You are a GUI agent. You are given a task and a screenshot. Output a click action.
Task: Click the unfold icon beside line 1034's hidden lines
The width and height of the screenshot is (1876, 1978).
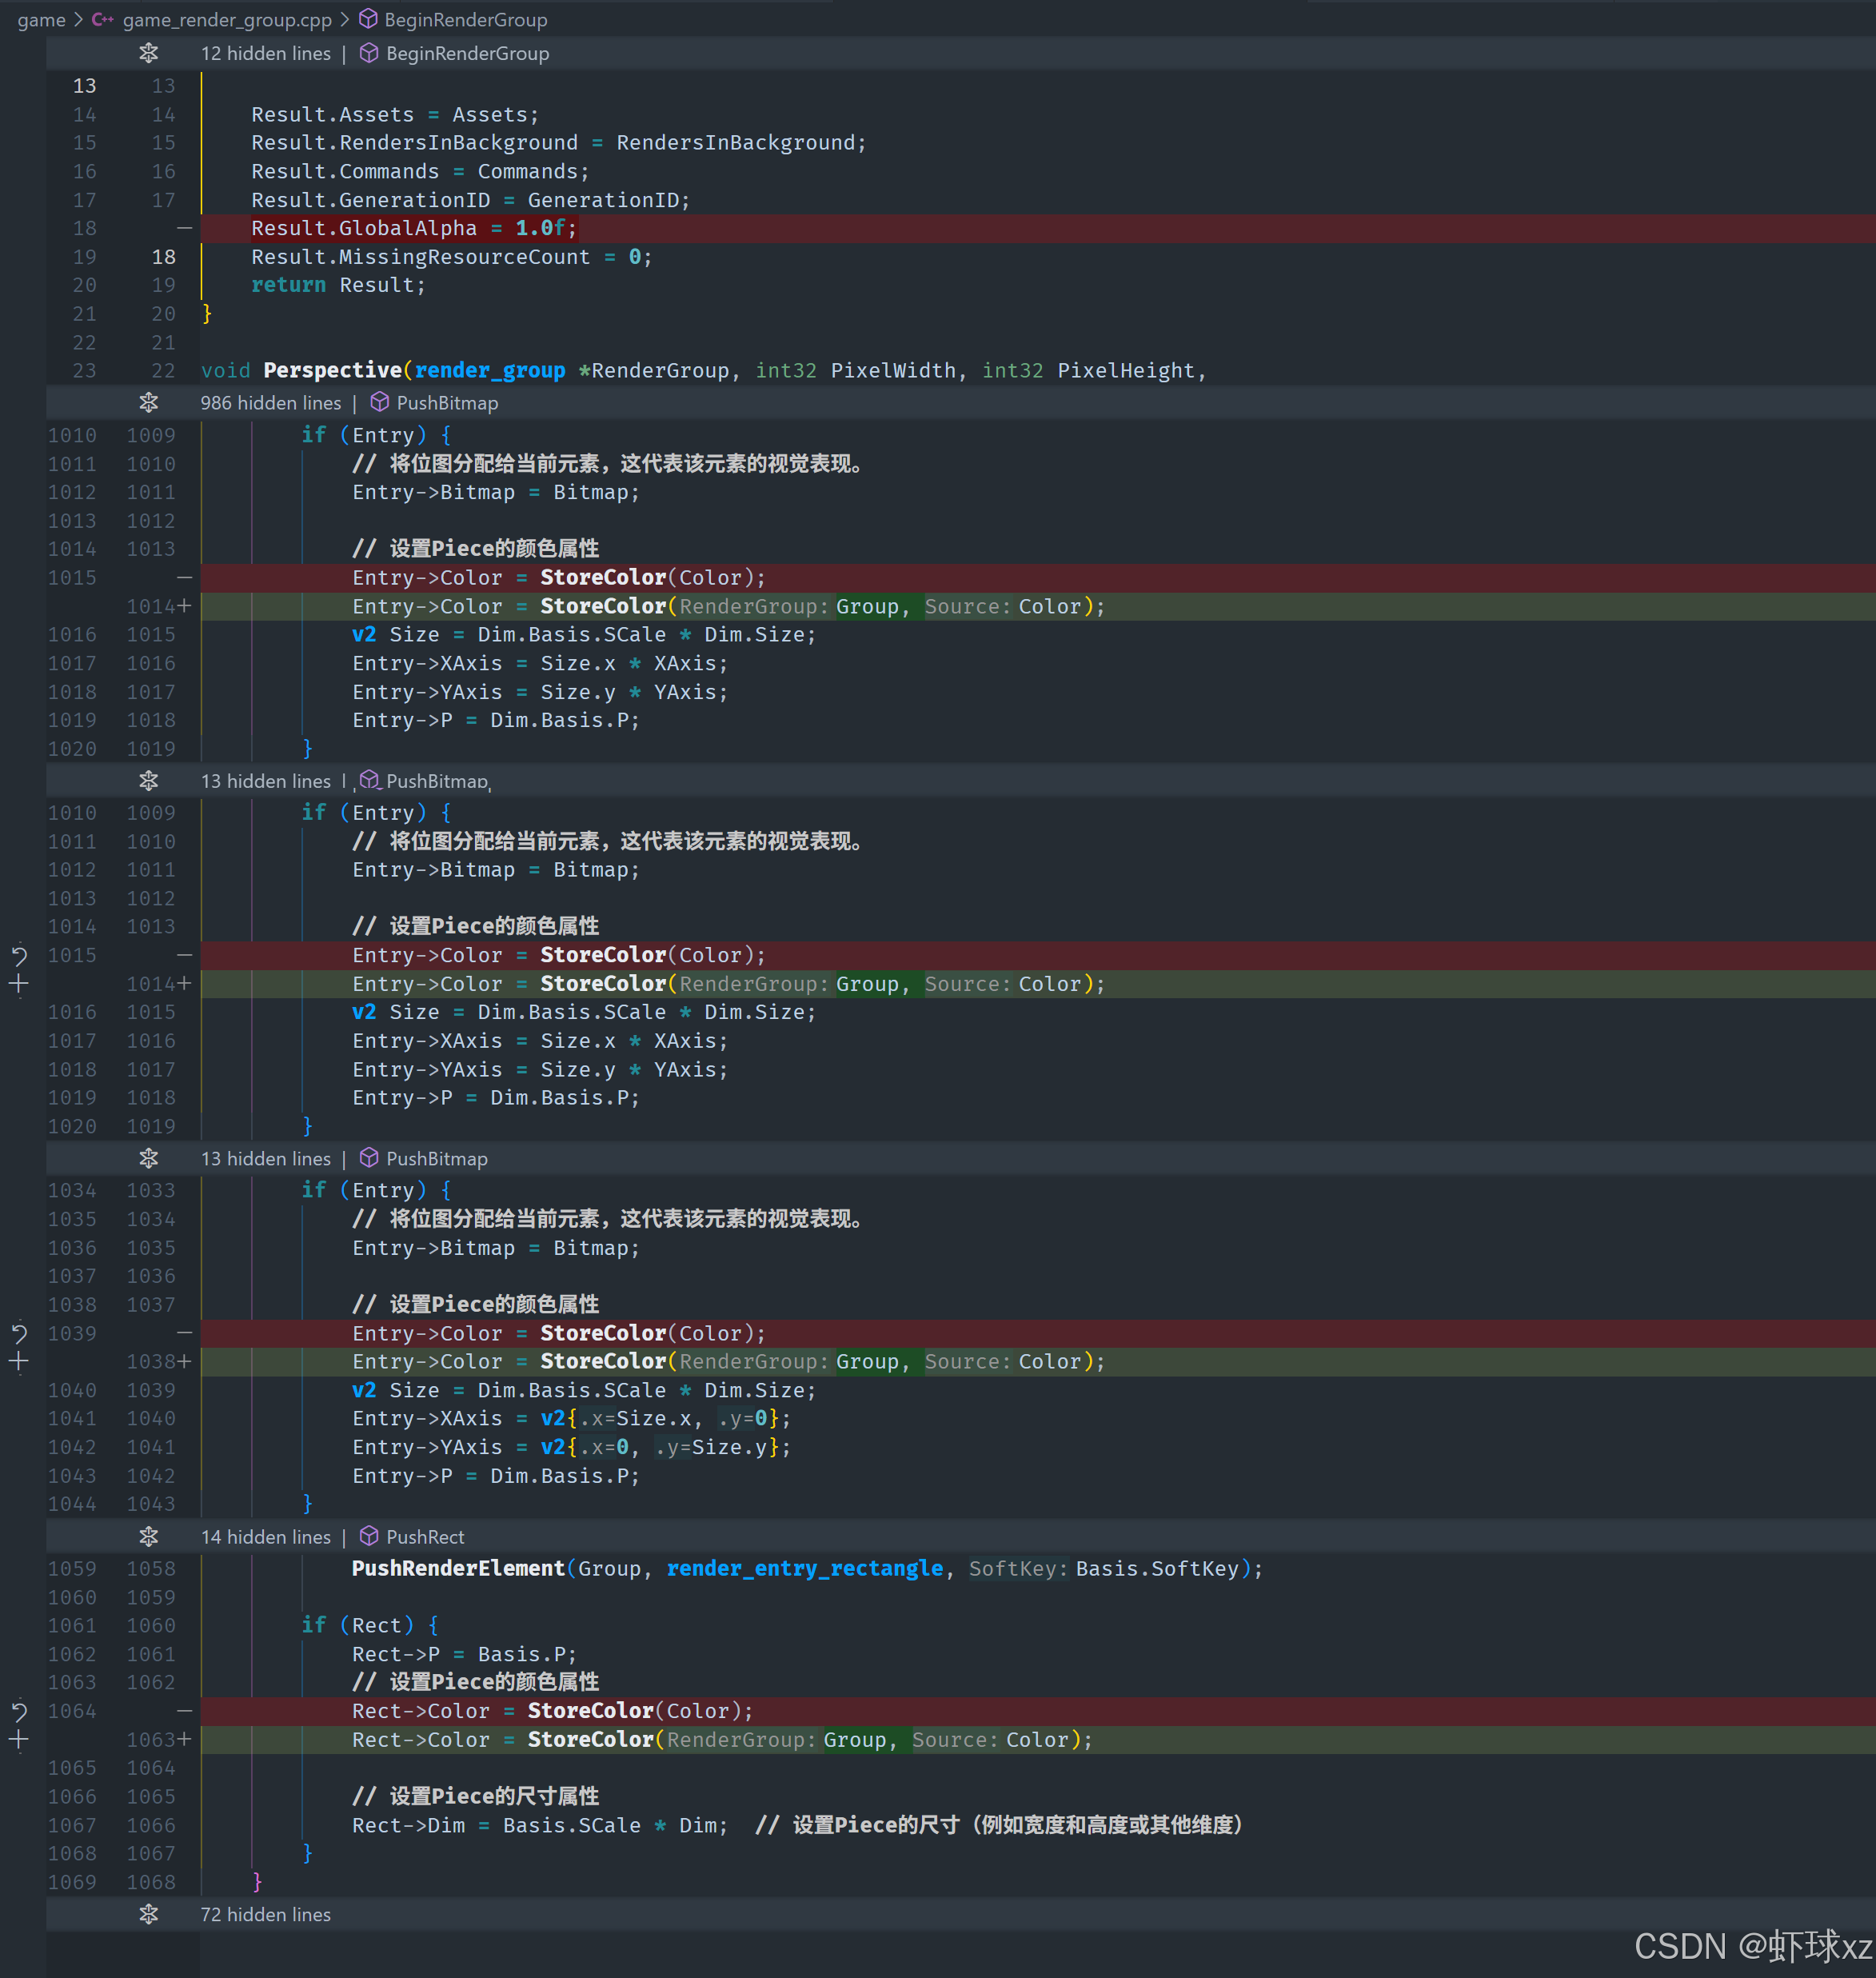pos(149,1159)
